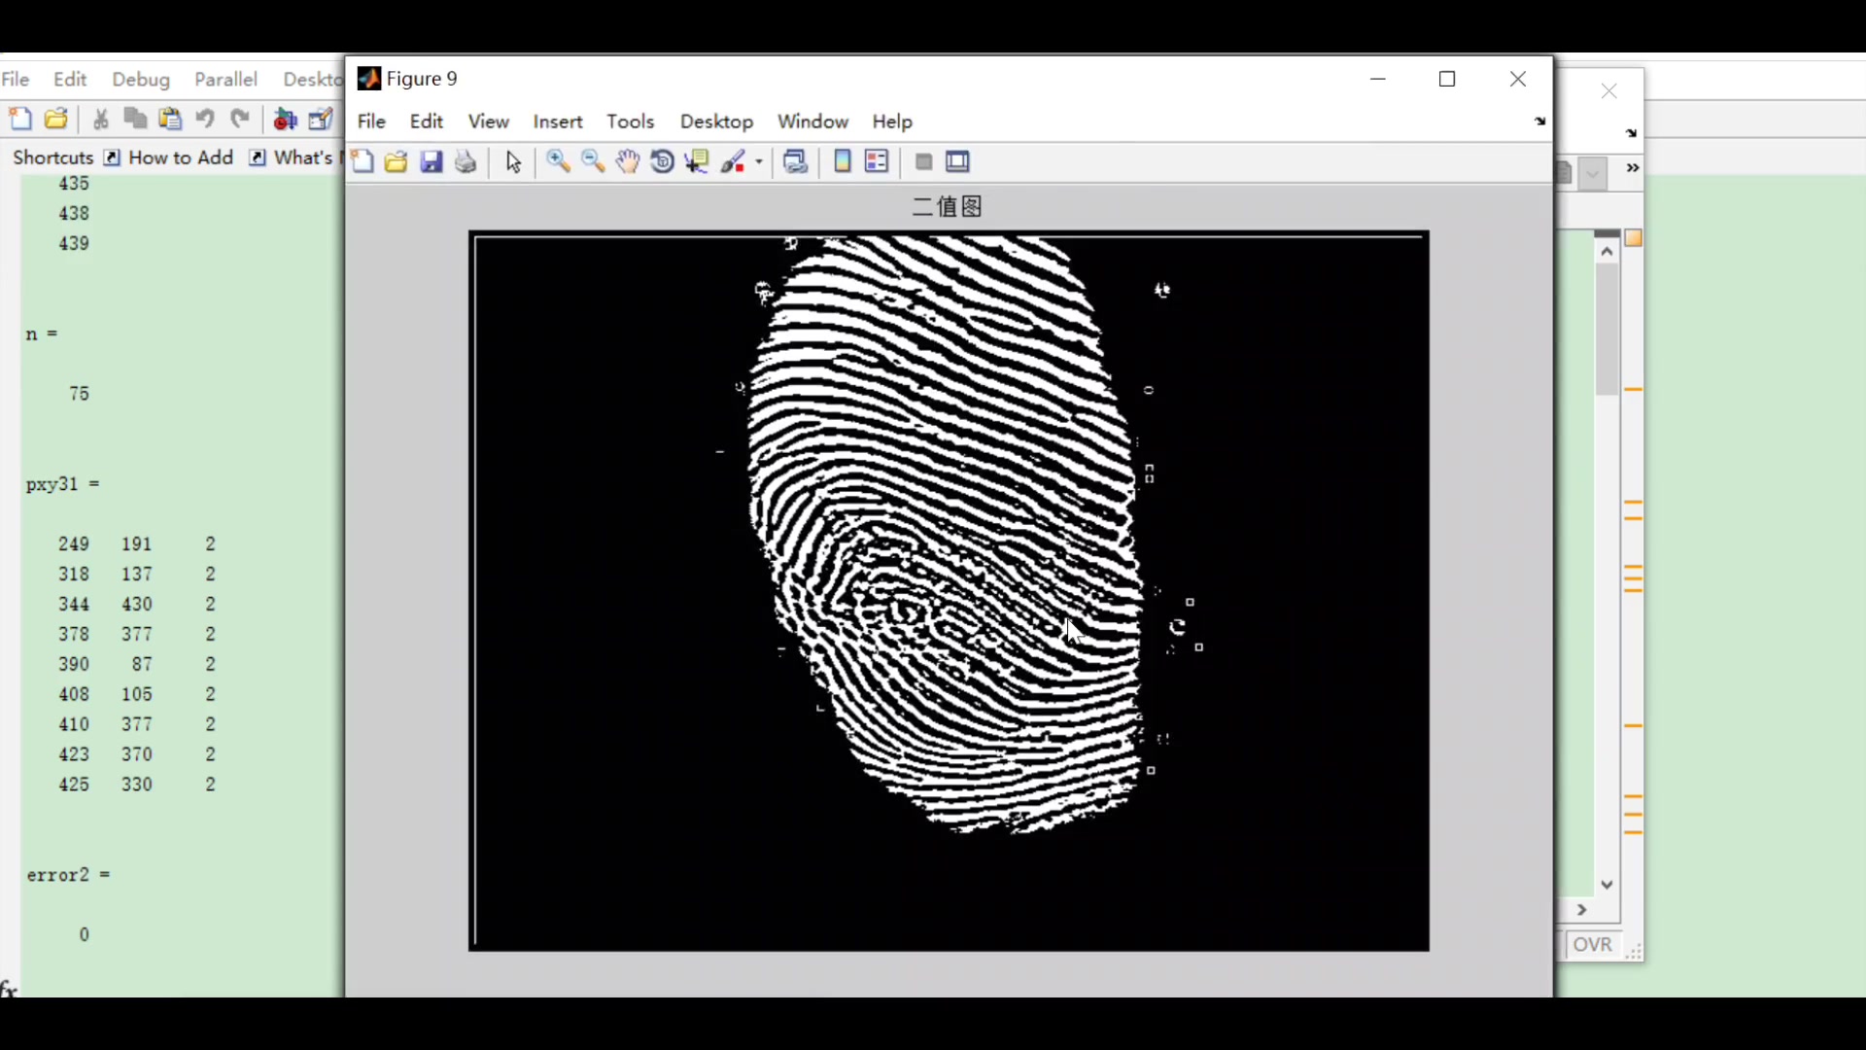The width and height of the screenshot is (1866, 1050).
Task: Select the Rotate 3D tool
Action: [662, 162]
